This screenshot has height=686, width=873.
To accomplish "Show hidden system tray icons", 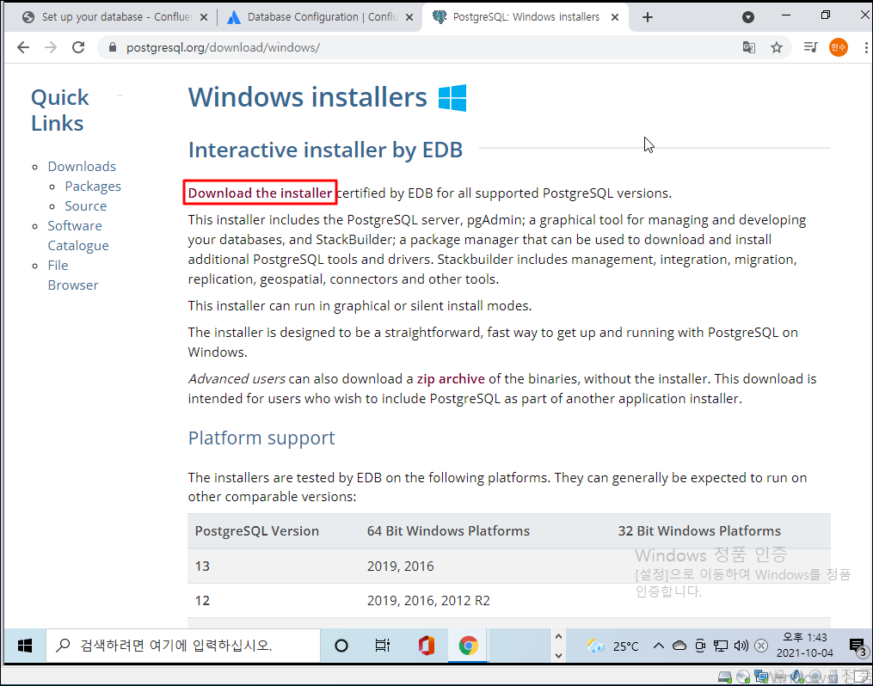I will tap(659, 646).
